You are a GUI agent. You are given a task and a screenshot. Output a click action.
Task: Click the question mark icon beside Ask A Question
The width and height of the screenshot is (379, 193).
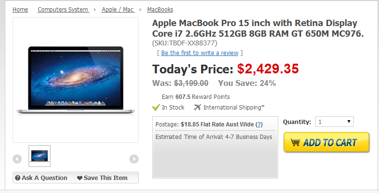coord(17,178)
